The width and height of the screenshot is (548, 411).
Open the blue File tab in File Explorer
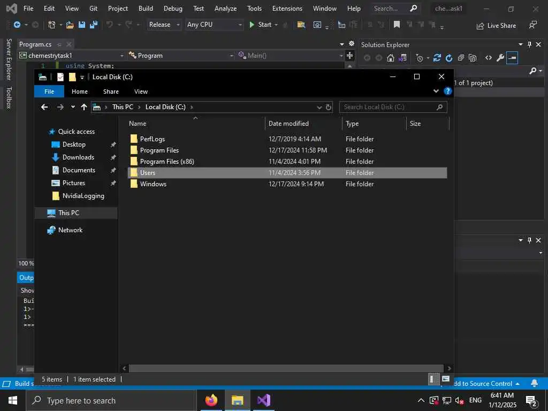[x=49, y=92]
